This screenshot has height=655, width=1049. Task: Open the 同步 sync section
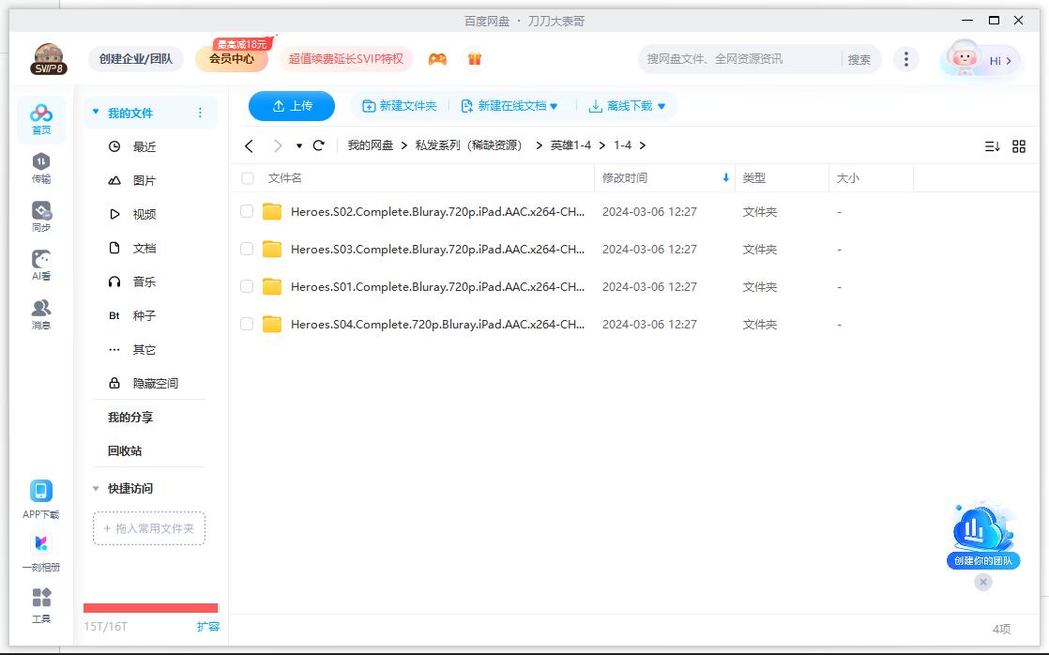pos(40,217)
